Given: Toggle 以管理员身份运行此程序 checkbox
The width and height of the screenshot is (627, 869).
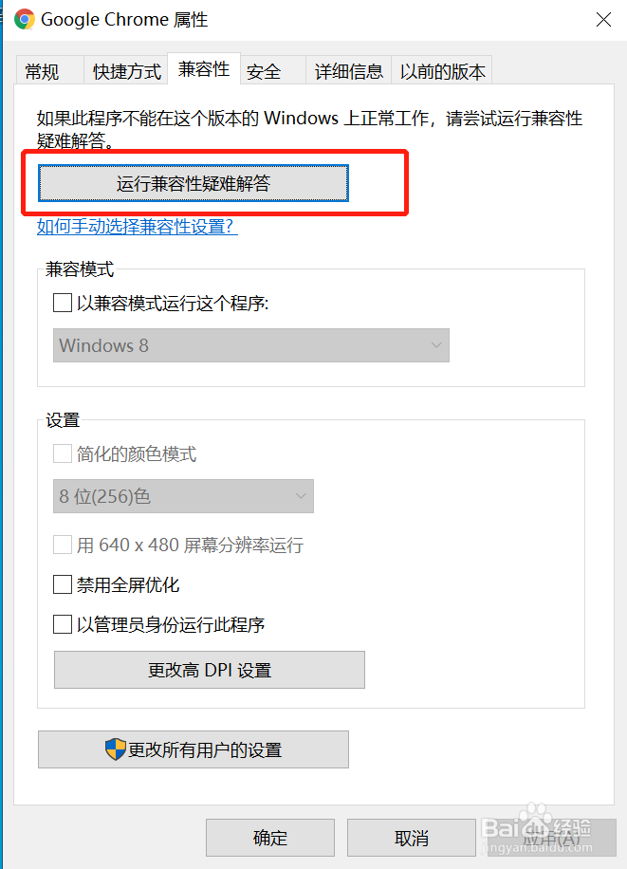Looking at the screenshot, I should click(63, 624).
